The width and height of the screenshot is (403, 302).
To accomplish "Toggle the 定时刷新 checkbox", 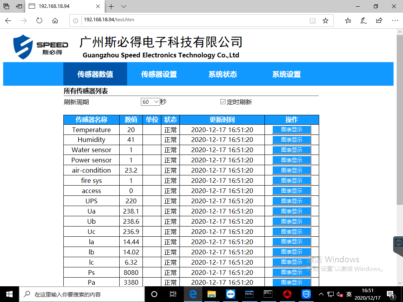I will pos(223,102).
